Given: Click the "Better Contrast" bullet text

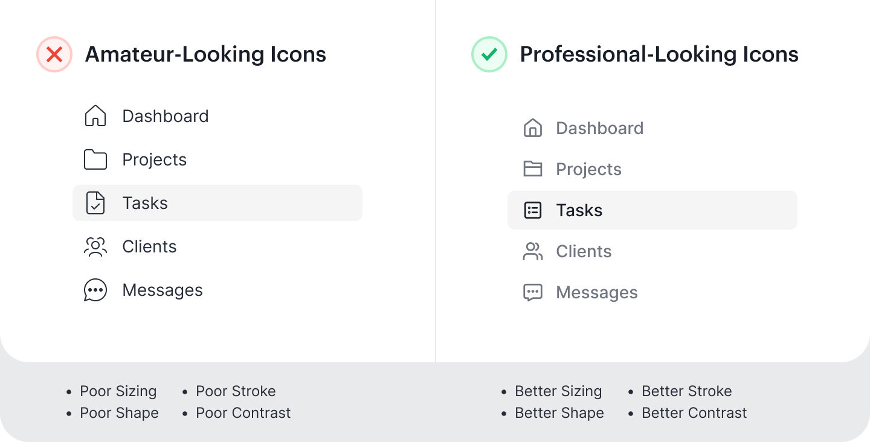Looking at the screenshot, I should click(x=694, y=413).
